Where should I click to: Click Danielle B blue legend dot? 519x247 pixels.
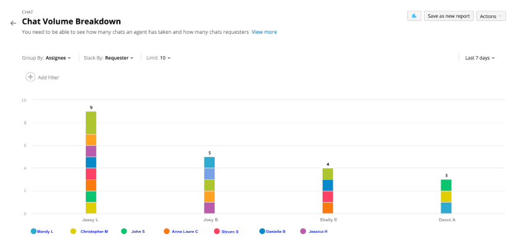262,231
